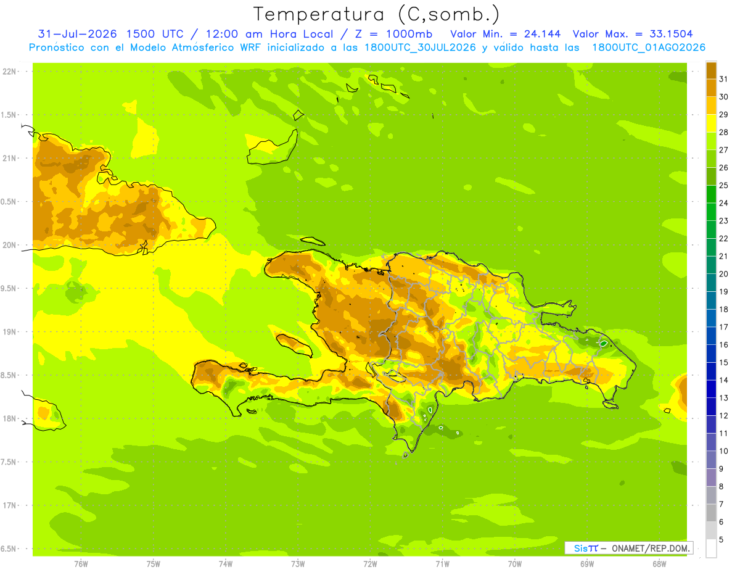The height and width of the screenshot is (572, 740).
Task: Click the "10" label on the color scale
Action: [x=724, y=451]
